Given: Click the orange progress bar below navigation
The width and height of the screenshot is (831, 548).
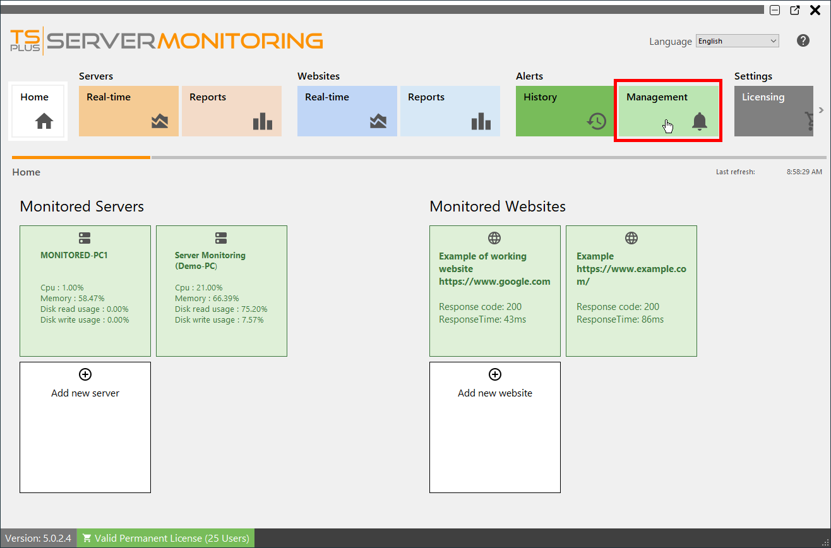Looking at the screenshot, I should click(x=81, y=157).
